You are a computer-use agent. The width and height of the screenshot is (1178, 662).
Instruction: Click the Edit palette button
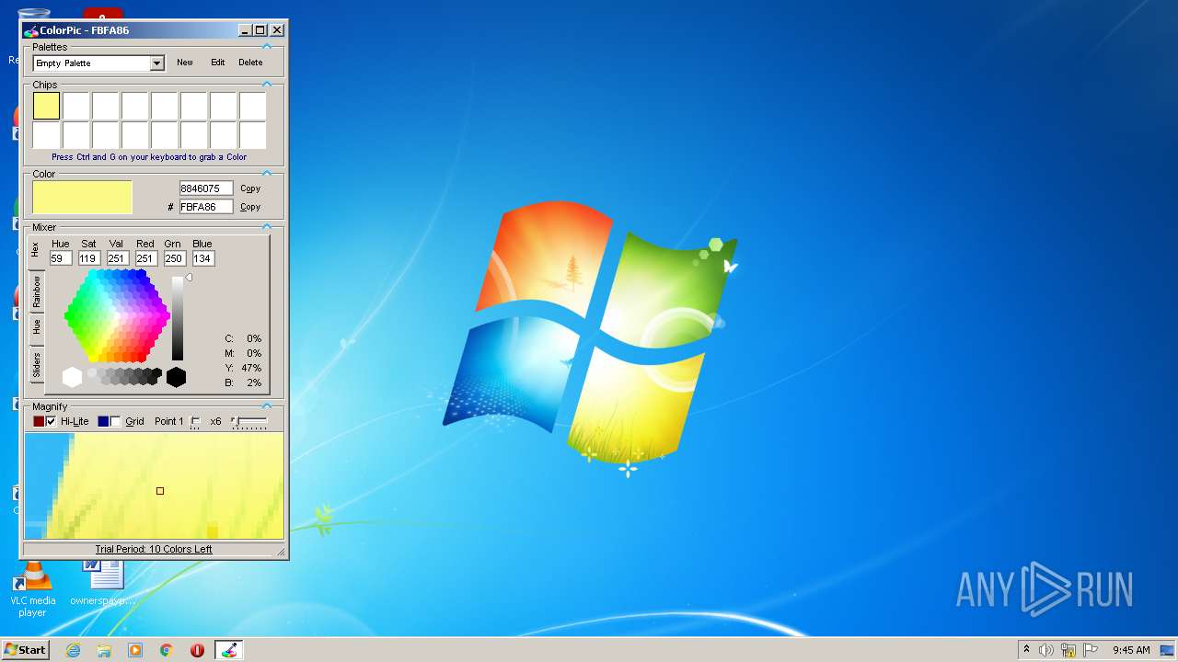(217, 63)
